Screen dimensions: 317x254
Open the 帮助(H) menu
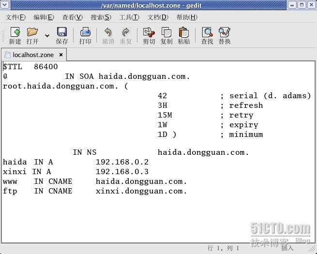click(x=187, y=17)
